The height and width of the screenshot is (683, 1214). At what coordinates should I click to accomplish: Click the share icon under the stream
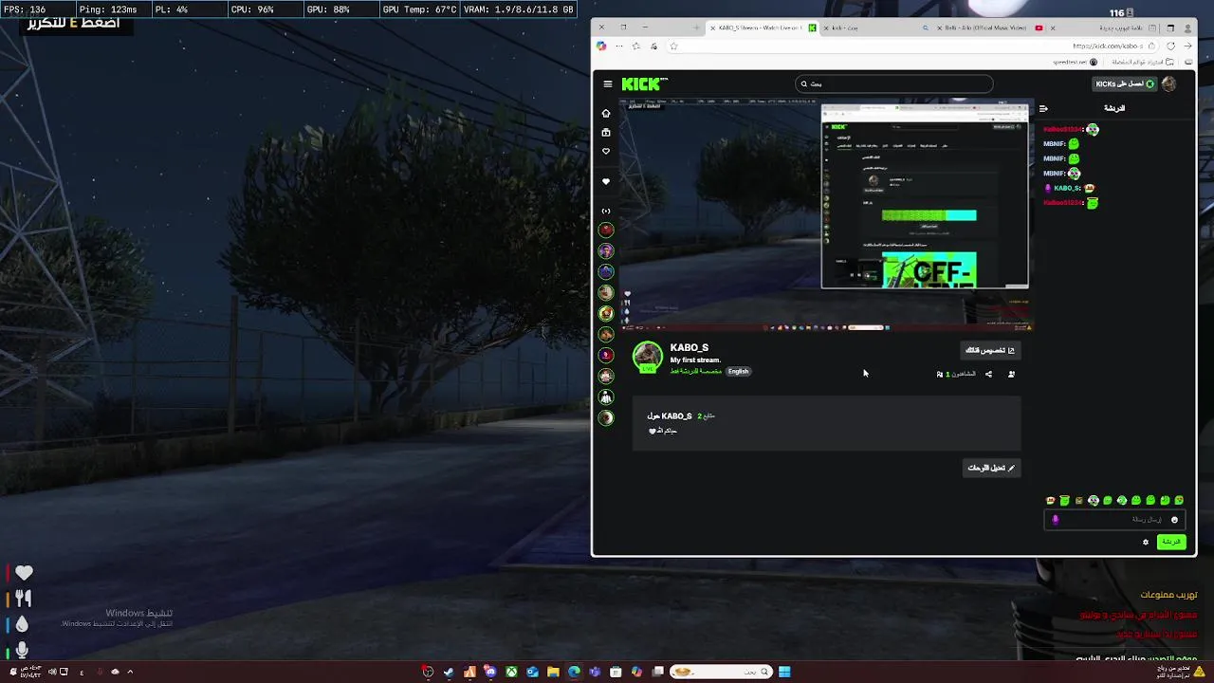(988, 374)
